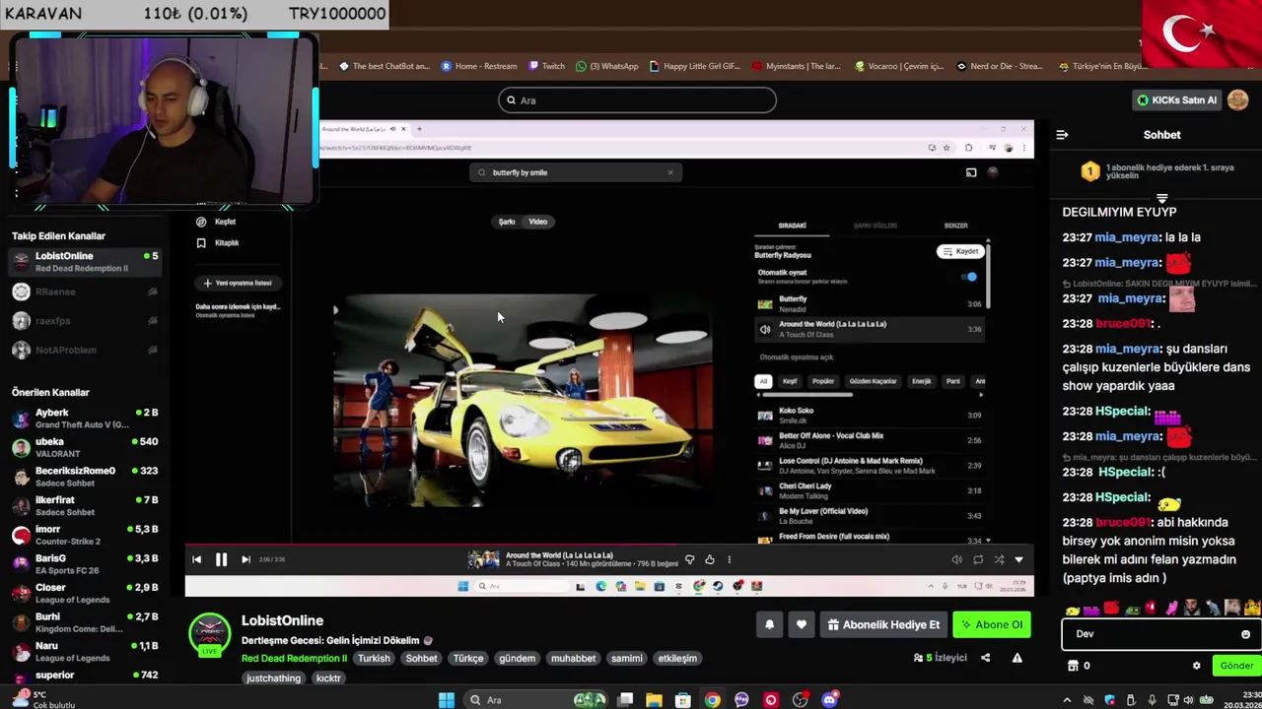Clear the butterfly by smile search box
The width and height of the screenshot is (1262, 709).
point(670,172)
